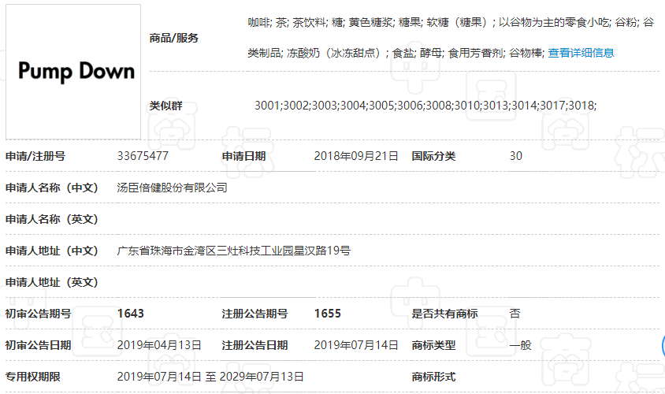This screenshot has height=394, width=665.
Task: Select international class value 30
Action: tap(516, 156)
